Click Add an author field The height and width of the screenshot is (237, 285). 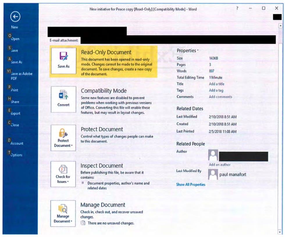point(220,165)
